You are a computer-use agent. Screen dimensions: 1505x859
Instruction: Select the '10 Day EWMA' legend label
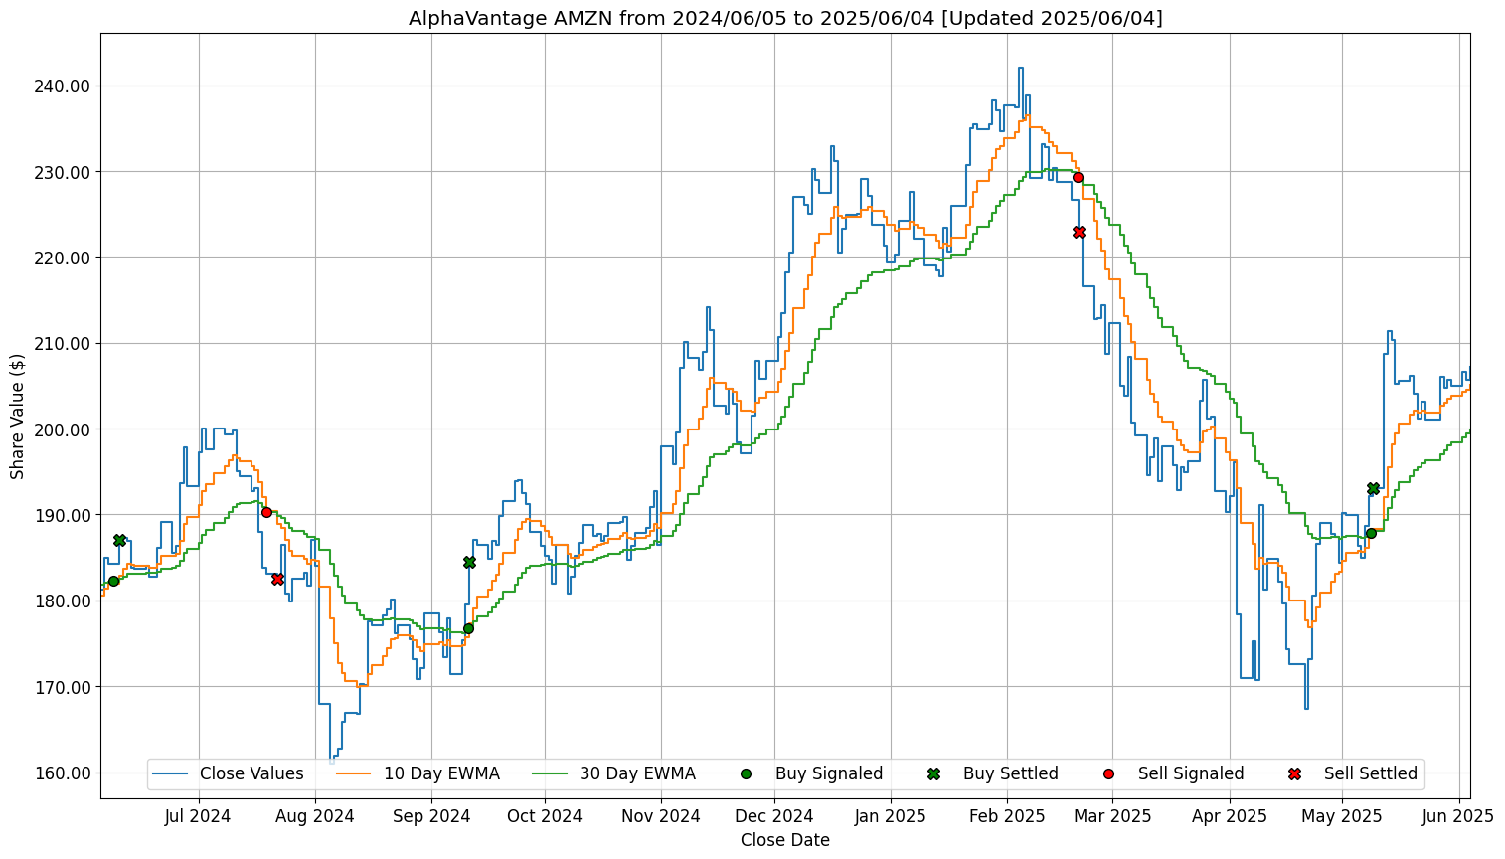click(x=441, y=773)
